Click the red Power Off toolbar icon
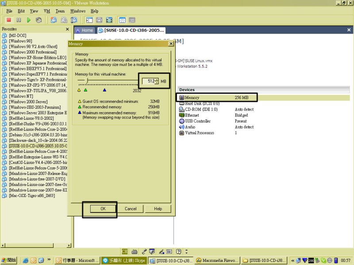The height and width of the screenshot is (265, 354). [x=9, y=20]
